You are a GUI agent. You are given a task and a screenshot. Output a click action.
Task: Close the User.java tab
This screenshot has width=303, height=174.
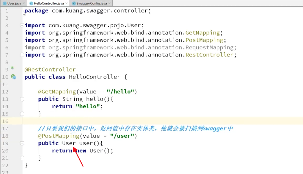point(24,3)
